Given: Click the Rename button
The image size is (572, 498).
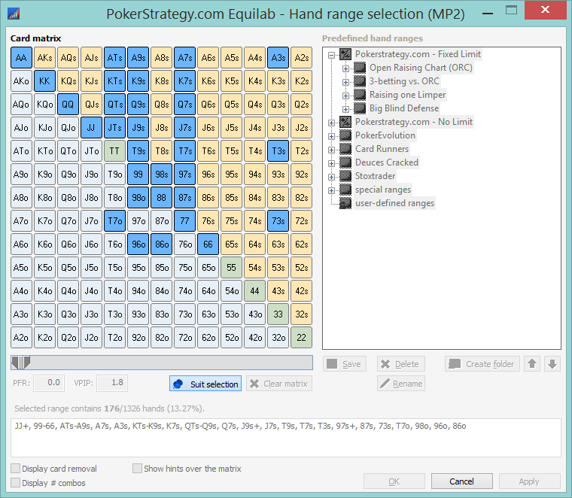Looking at the screenshot, I should pos(401,384).
